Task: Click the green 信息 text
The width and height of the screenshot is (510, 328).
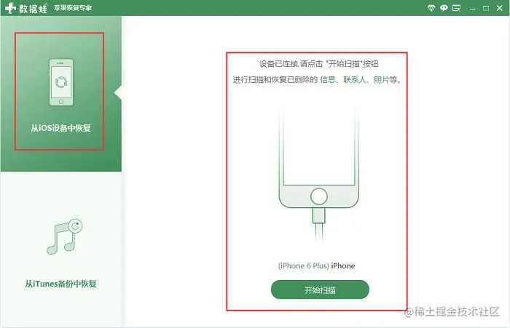Action: pos(328,79)
